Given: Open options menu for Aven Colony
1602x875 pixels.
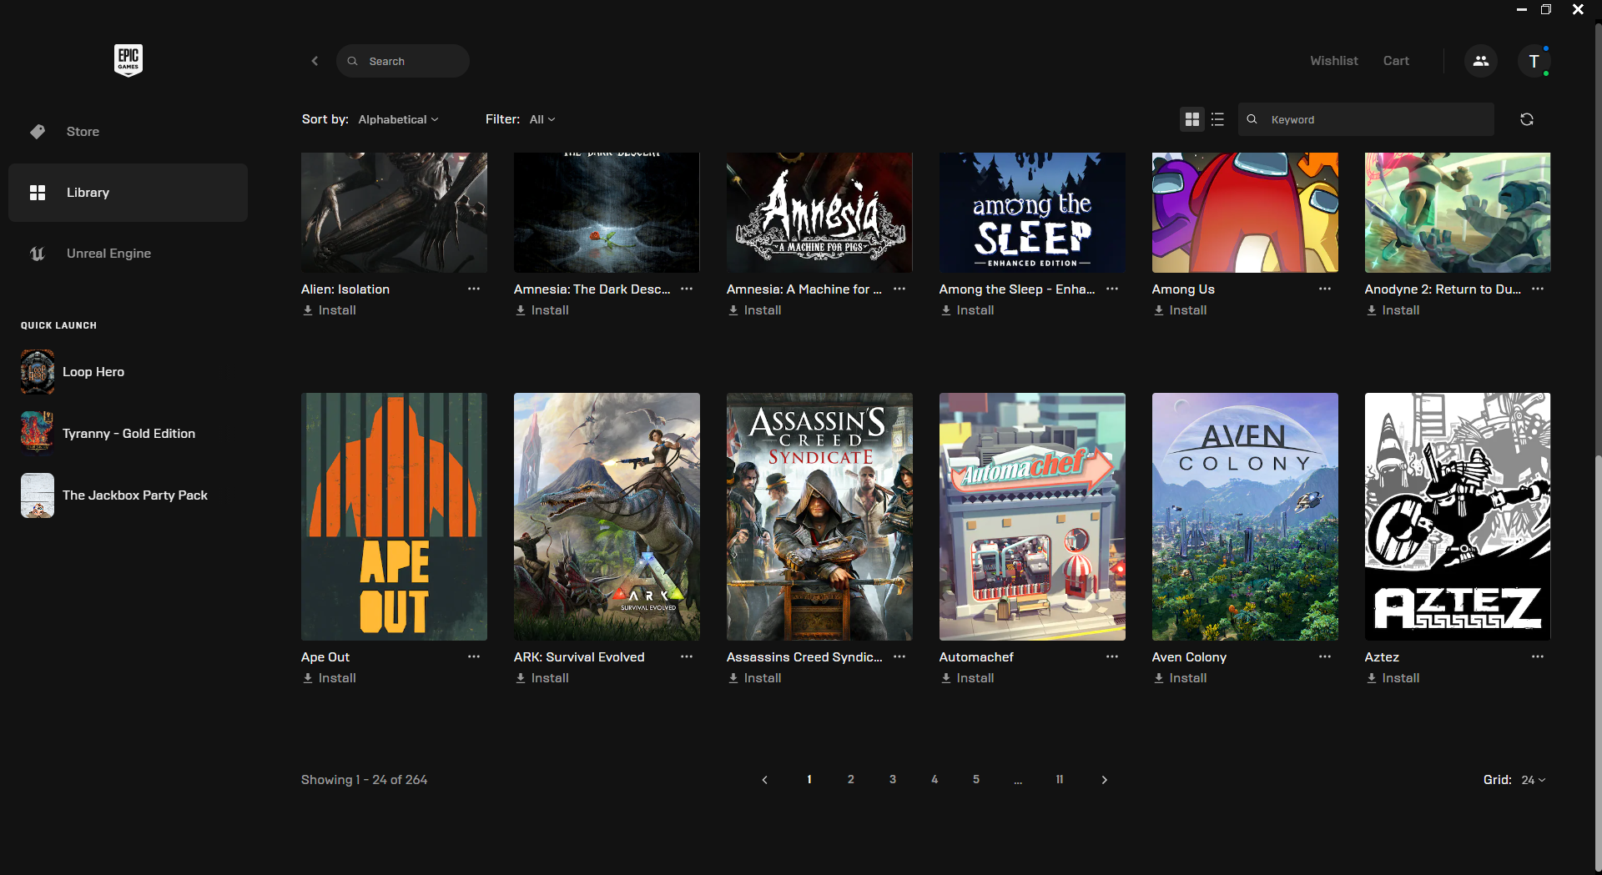Looking at the screenshot, I should 1325,656.
